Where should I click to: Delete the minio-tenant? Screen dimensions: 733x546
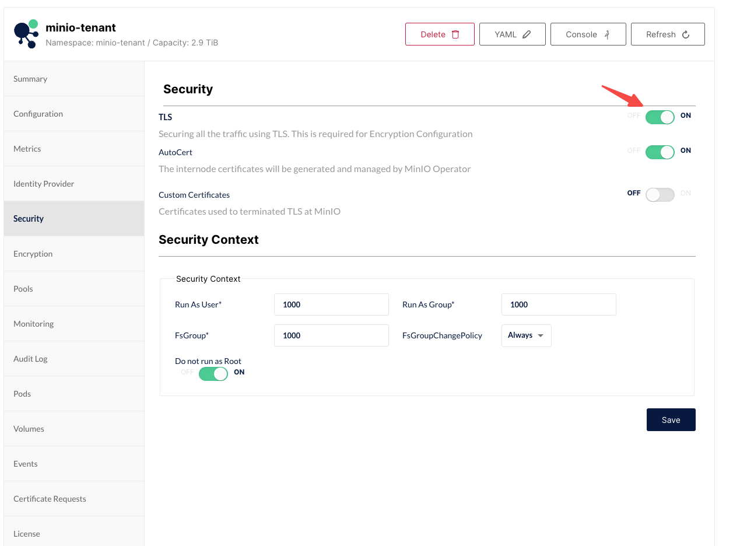point(440,34)
